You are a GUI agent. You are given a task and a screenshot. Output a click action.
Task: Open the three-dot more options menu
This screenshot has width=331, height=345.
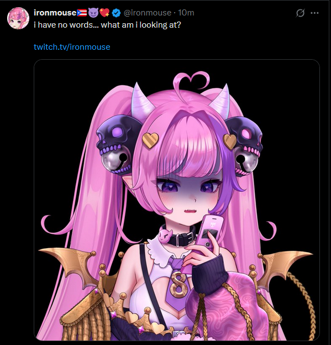click(x=314, y=13)
